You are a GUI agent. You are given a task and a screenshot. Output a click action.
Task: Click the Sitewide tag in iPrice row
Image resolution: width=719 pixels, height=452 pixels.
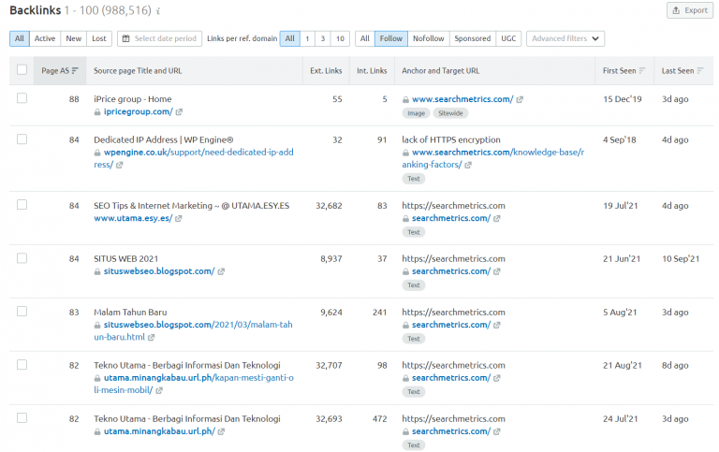coord(450,113)
